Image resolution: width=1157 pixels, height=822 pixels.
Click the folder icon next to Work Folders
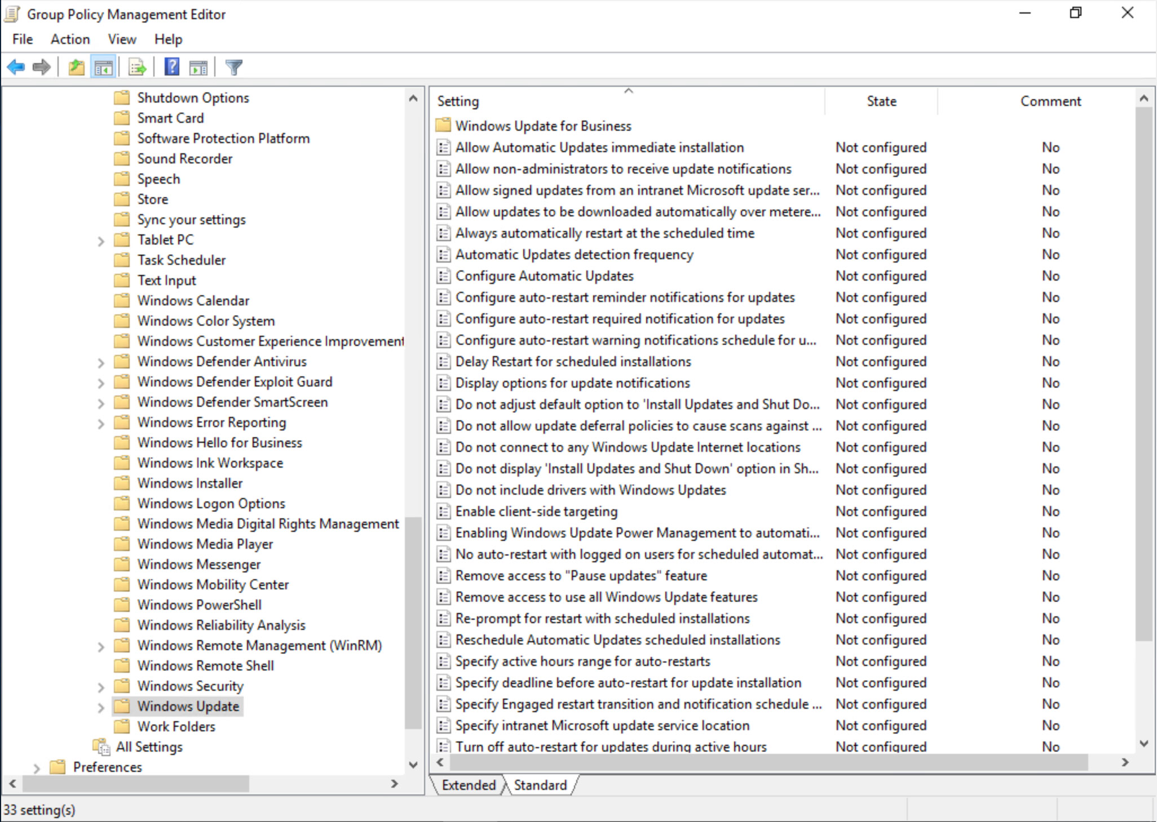point(122,726)
